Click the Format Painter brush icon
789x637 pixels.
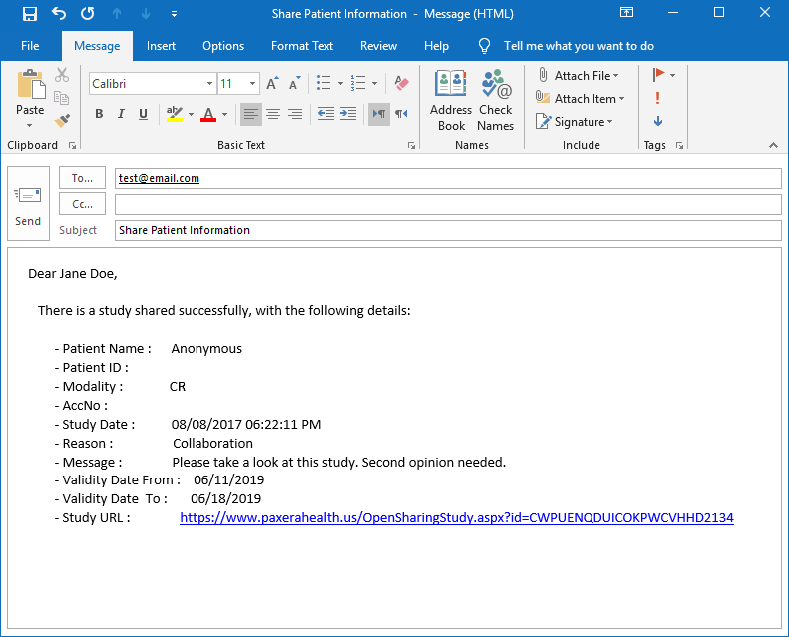pyautogui.click(x=63, y=121)
